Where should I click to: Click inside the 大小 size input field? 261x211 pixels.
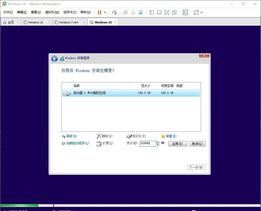tap(147, 143)
